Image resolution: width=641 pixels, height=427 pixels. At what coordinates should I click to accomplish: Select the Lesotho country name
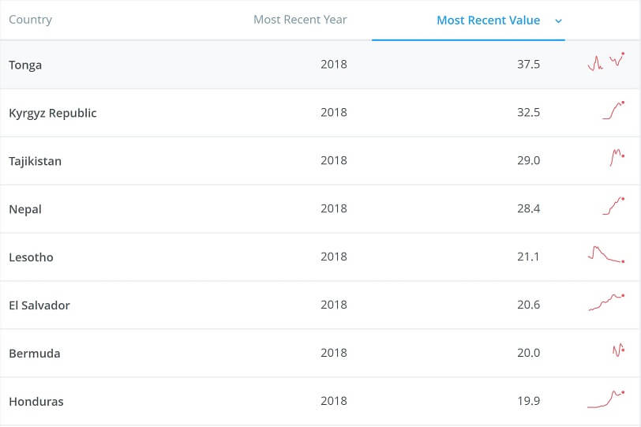pyautogui.click(x=31, y=257)
